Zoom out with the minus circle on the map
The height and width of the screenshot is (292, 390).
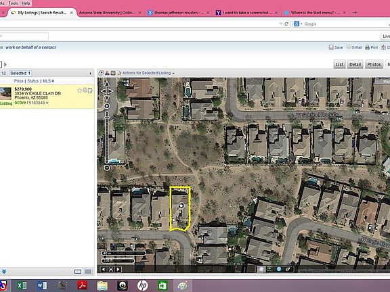click(107, 168)
